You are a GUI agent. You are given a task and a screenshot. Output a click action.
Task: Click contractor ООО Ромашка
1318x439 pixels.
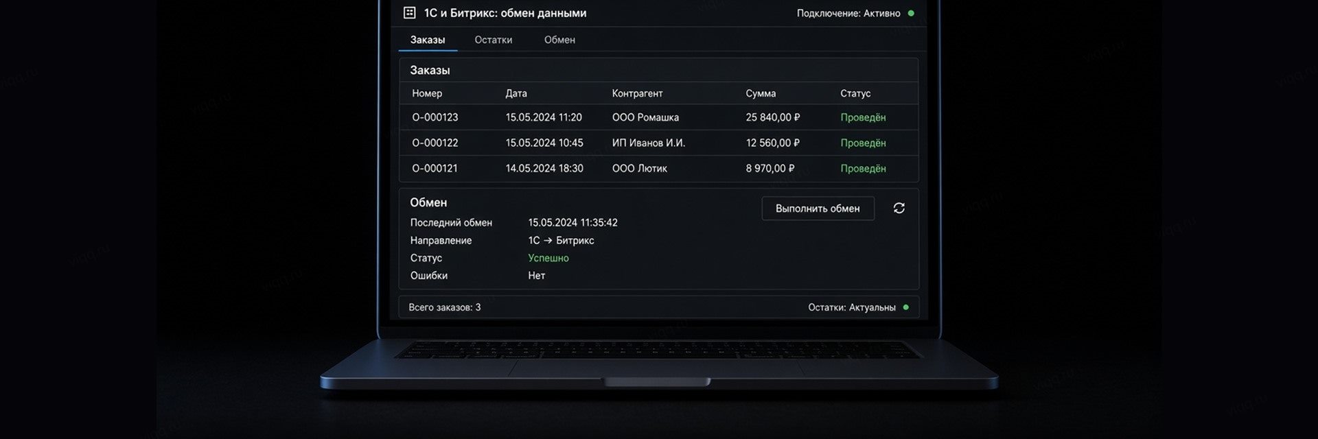(x=645, y=117)
